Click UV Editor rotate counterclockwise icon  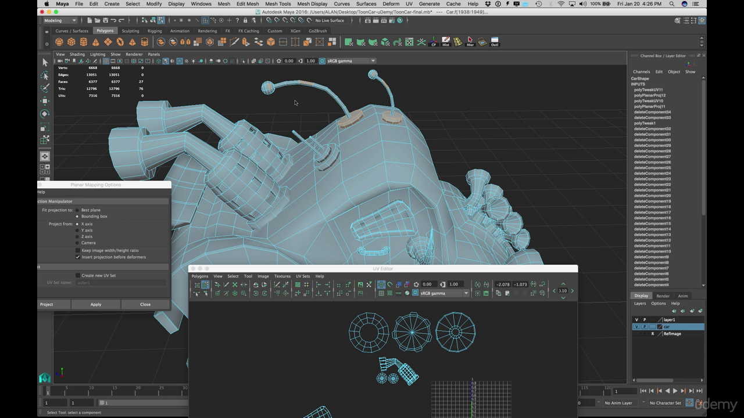pyautogui.click(x=256, y=293)
